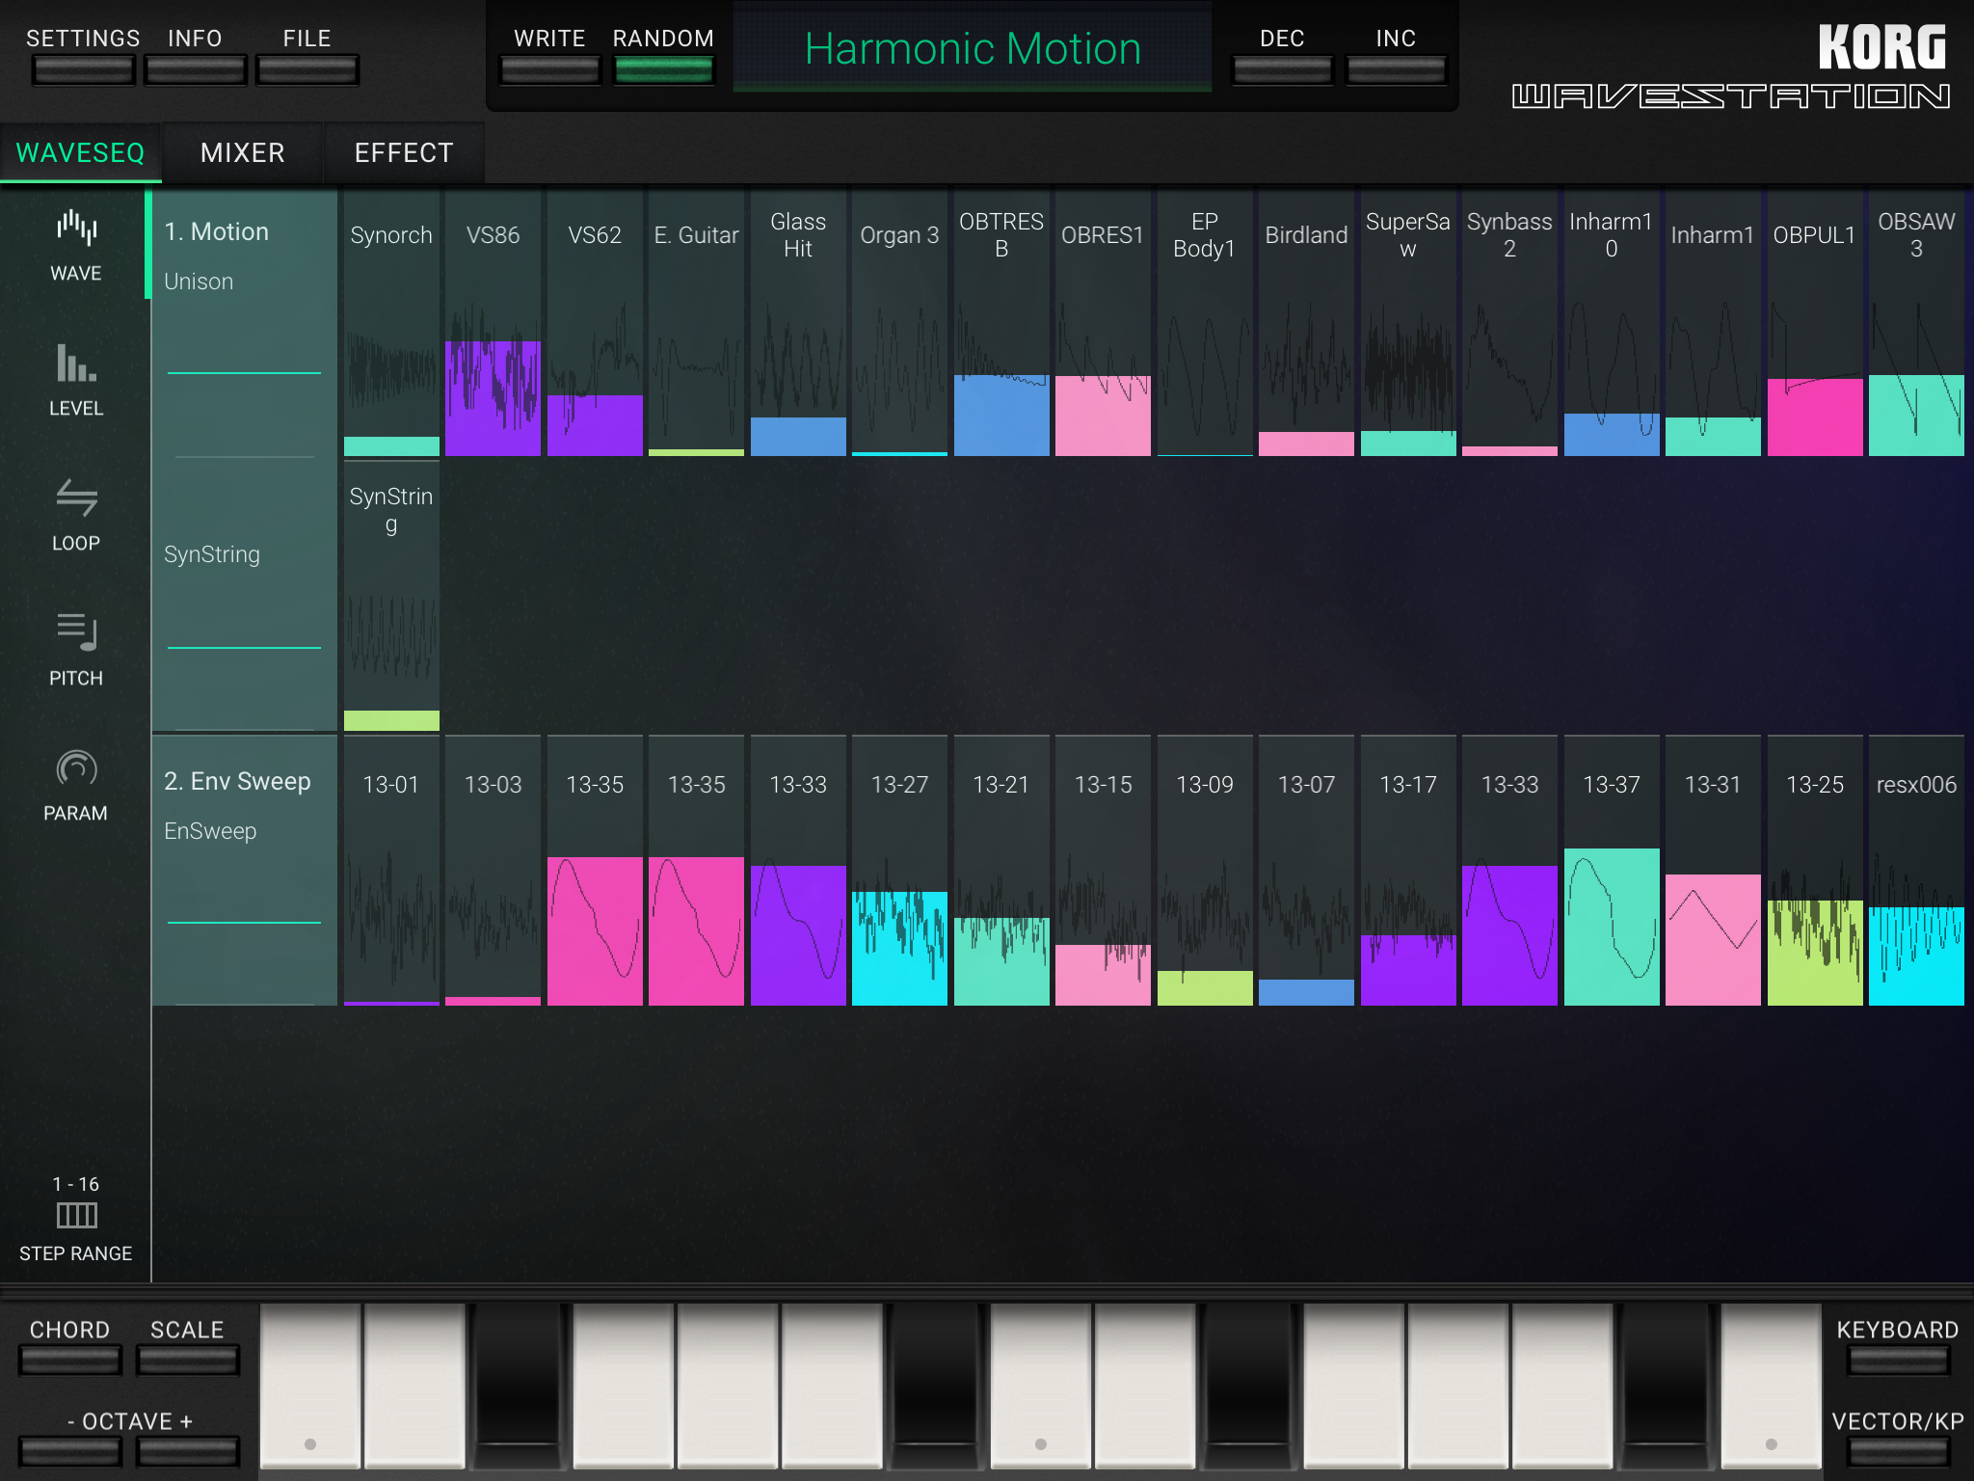
Task: Select the OBTRES B wave step
Action: click(1001, 323)
